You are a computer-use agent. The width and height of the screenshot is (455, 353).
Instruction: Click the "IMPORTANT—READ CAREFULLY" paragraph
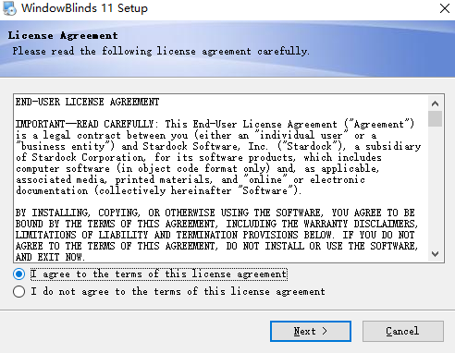coord(218,157)
